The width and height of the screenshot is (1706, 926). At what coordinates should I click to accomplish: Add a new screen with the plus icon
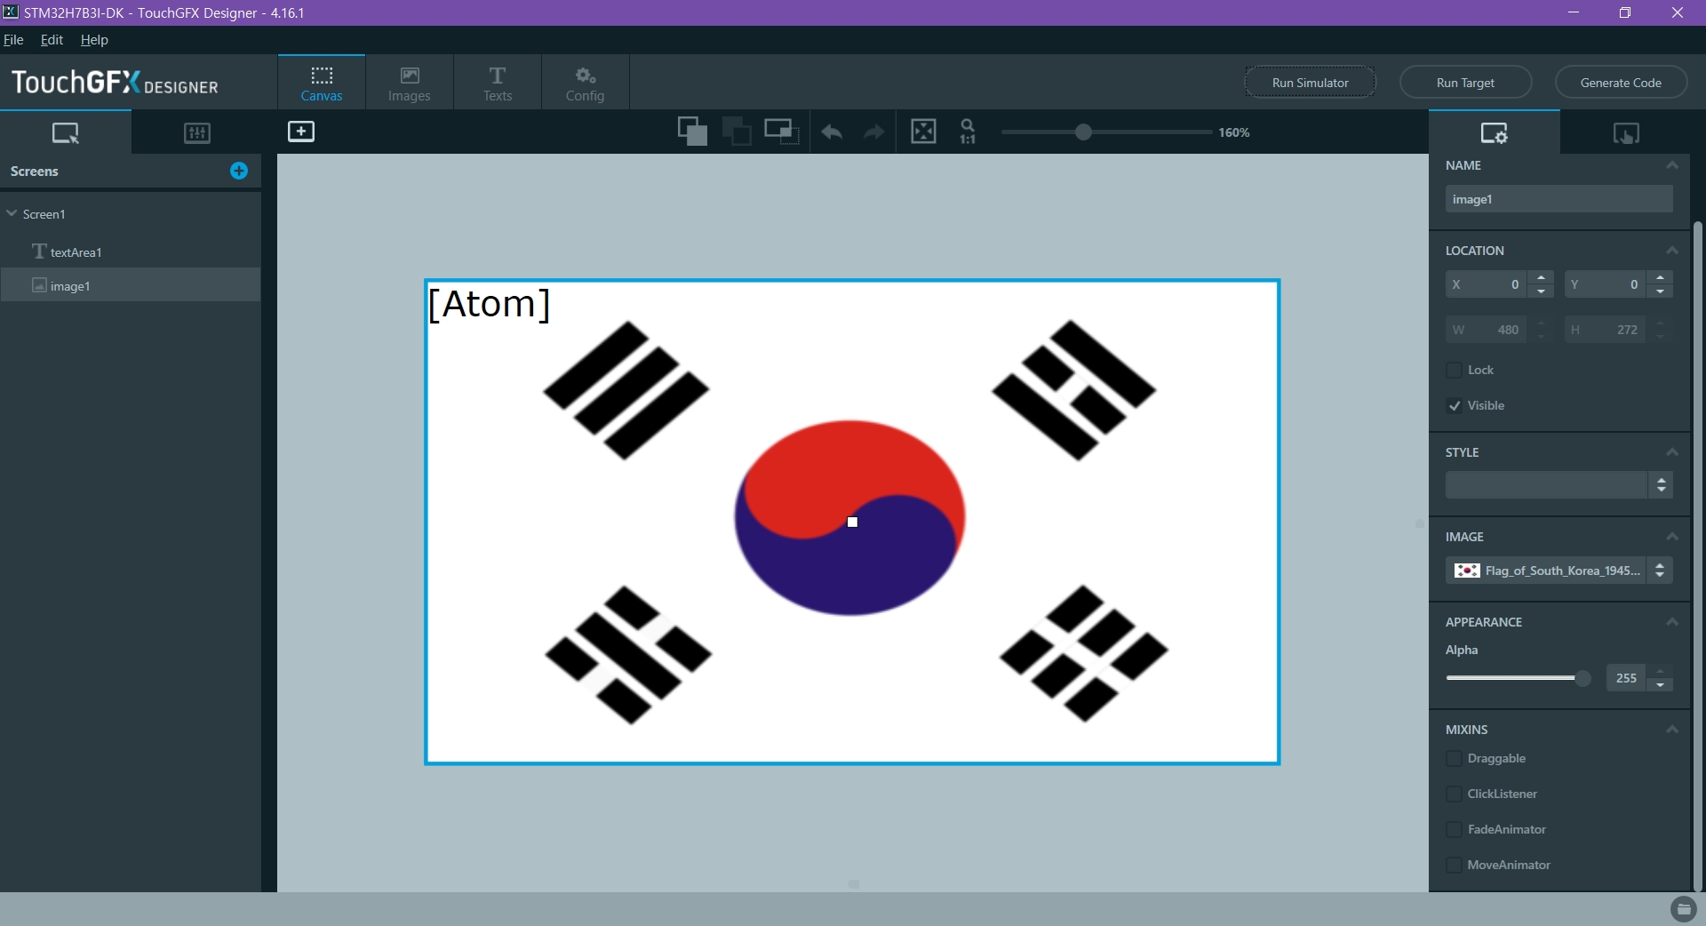coord(239,171)
